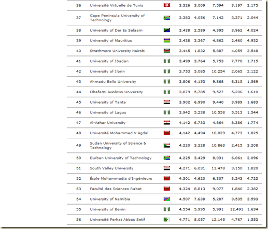Click Egypt flag beside Al-Azhar University
268x229 pixels.
click(x=167, y=123)
